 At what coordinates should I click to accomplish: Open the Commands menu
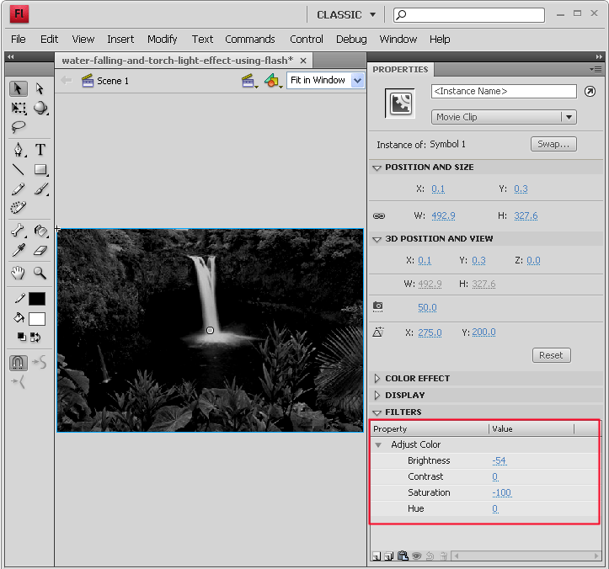click(x=249, y=40)
